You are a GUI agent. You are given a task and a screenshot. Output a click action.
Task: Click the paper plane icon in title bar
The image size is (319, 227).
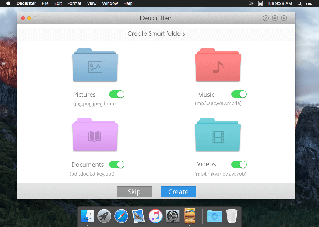coord(275,18)
